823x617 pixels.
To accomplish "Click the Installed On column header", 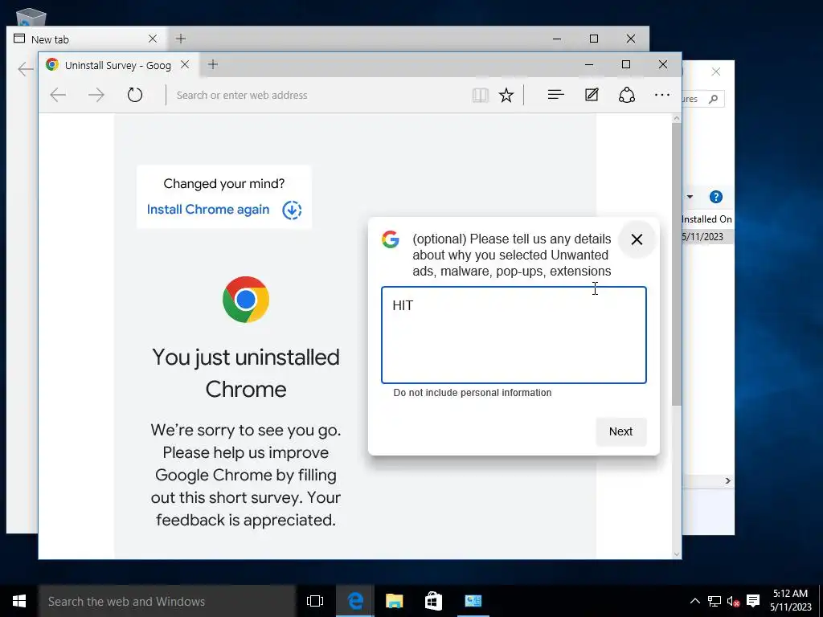I will click(x=706, y=219).
